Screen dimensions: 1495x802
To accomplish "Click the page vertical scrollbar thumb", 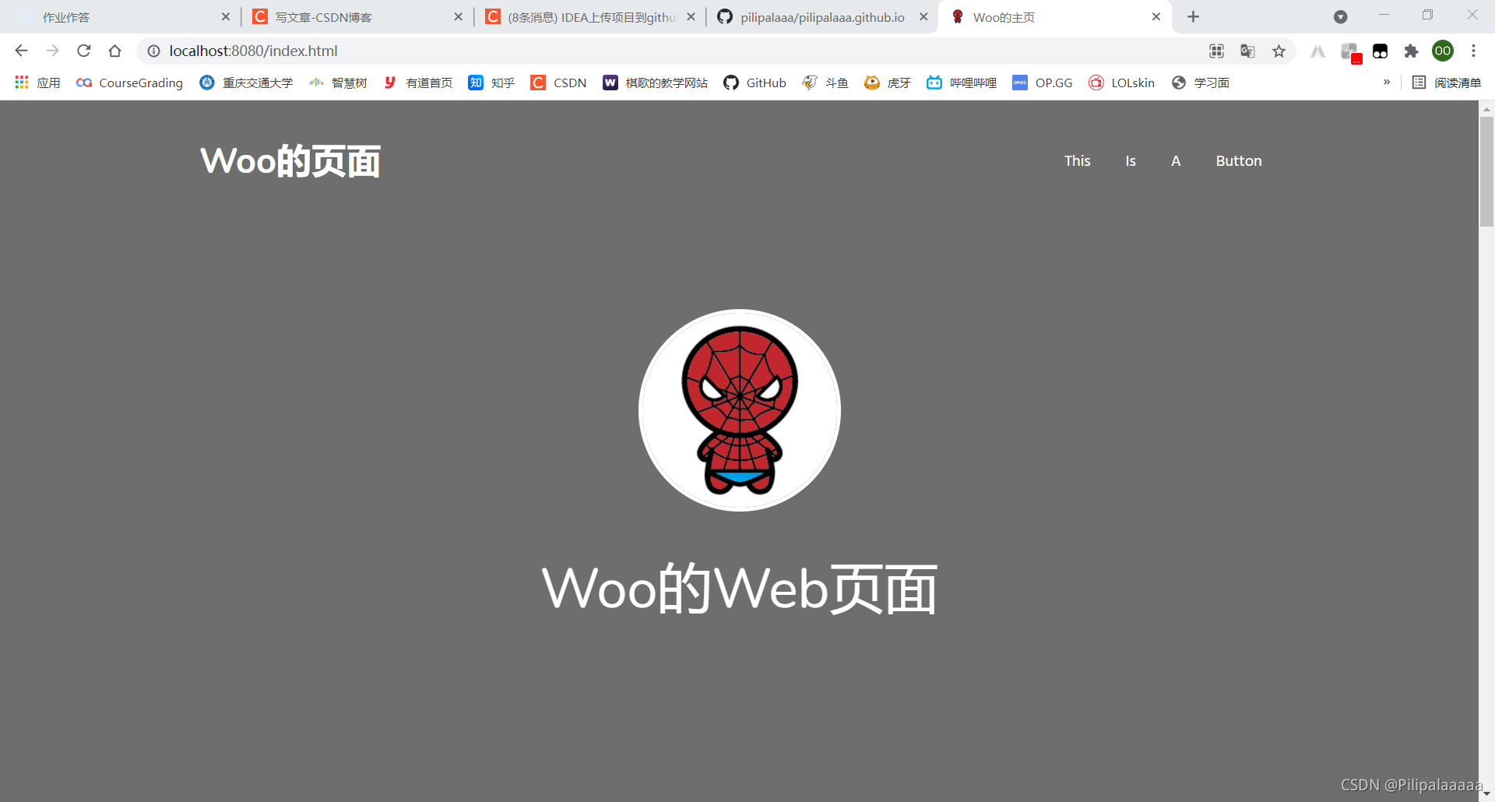I will [1486, 171].
